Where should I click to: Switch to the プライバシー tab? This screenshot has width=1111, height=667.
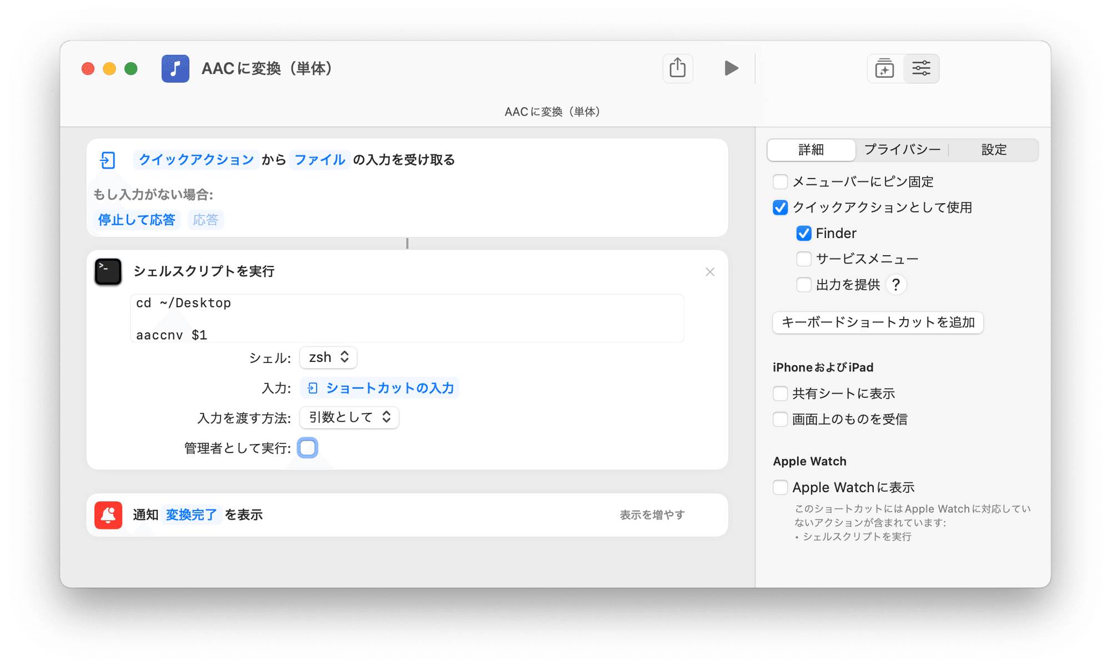point(902,149)
